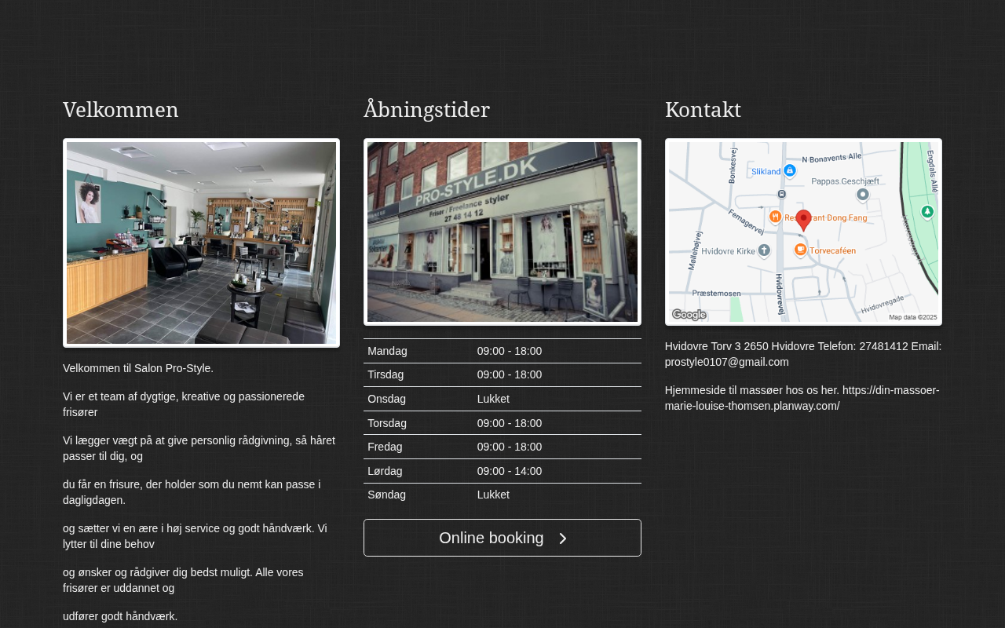Click the orange Restaurant Dong Fang icon
1005x628 pixels.
click(x=775, y=217)
